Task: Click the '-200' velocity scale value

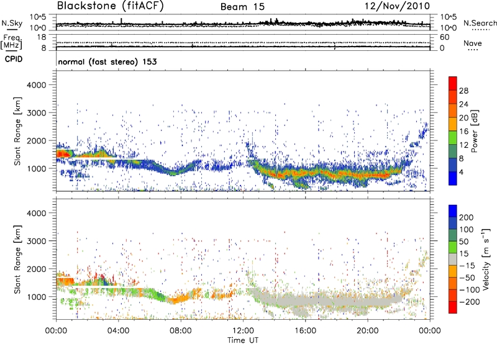Action: (470, 302)
